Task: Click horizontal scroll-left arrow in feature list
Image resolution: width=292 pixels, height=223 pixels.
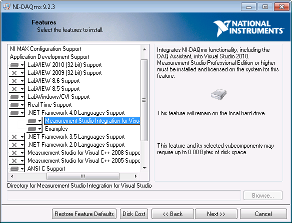Action: click(12, 176)
